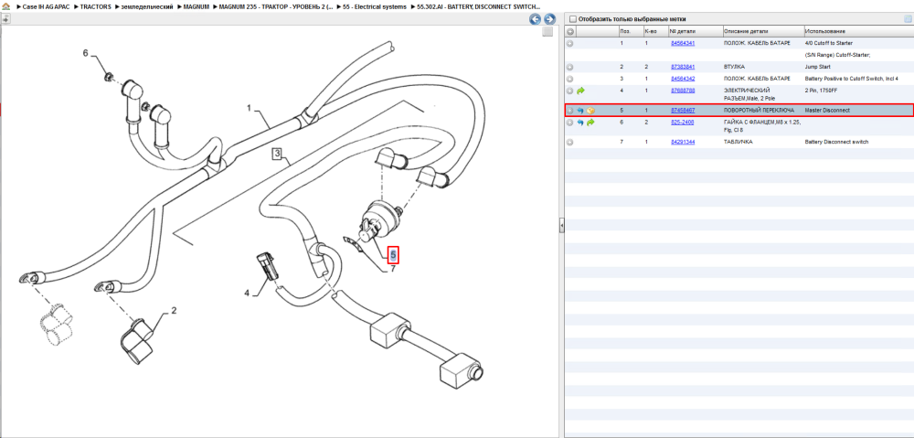Image resolution: width=914 pixels, height=438 pixels.
Task: Sort by the Поз. column header
Action: pos(630,31)
